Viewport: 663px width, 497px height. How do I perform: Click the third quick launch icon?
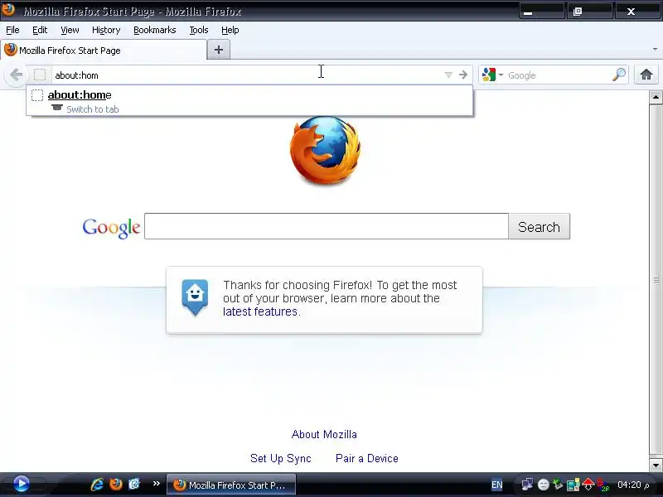click(134, 485)
